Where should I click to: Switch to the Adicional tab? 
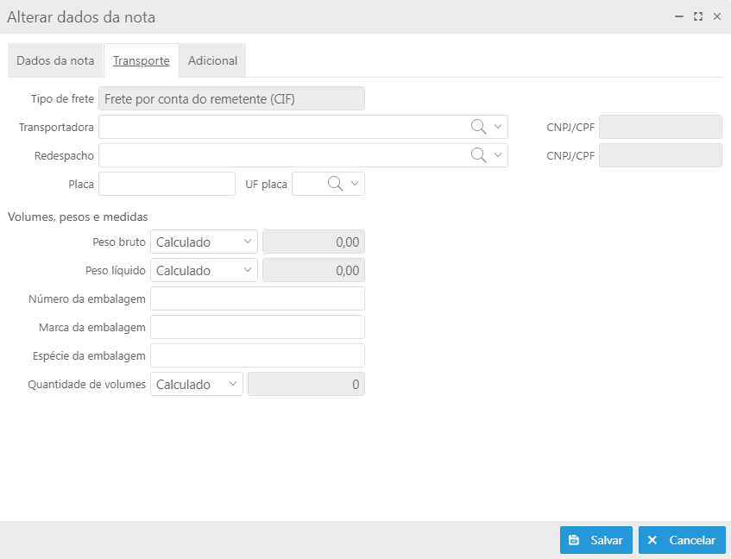tap(212, 60)
